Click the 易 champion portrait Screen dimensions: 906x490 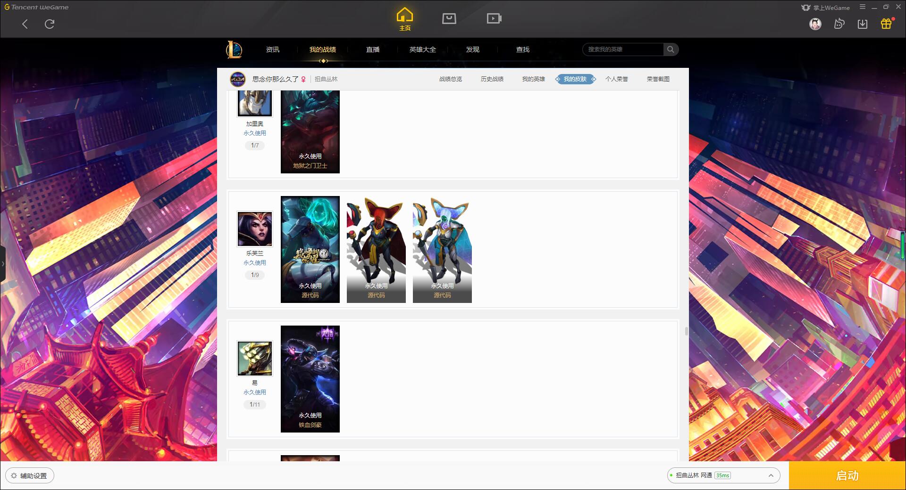click(255, 359)
